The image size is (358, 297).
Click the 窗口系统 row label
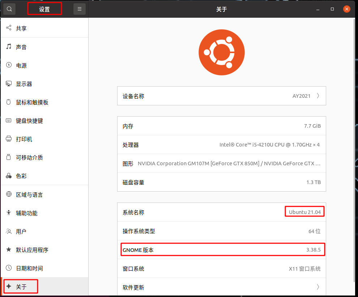pos(133,269)
